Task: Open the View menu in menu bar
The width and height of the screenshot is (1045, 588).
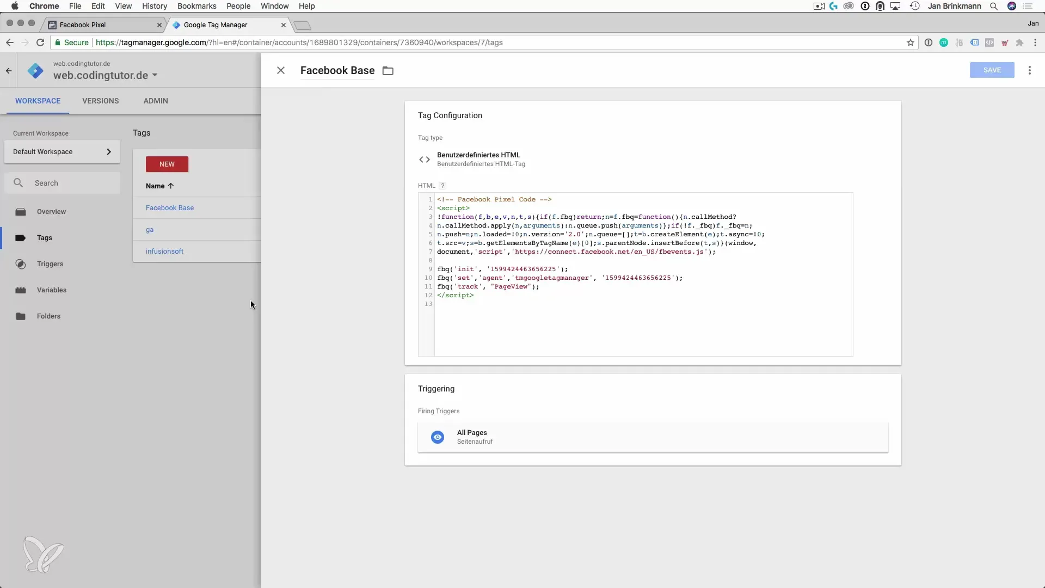Action: click(x=123, y=6)
